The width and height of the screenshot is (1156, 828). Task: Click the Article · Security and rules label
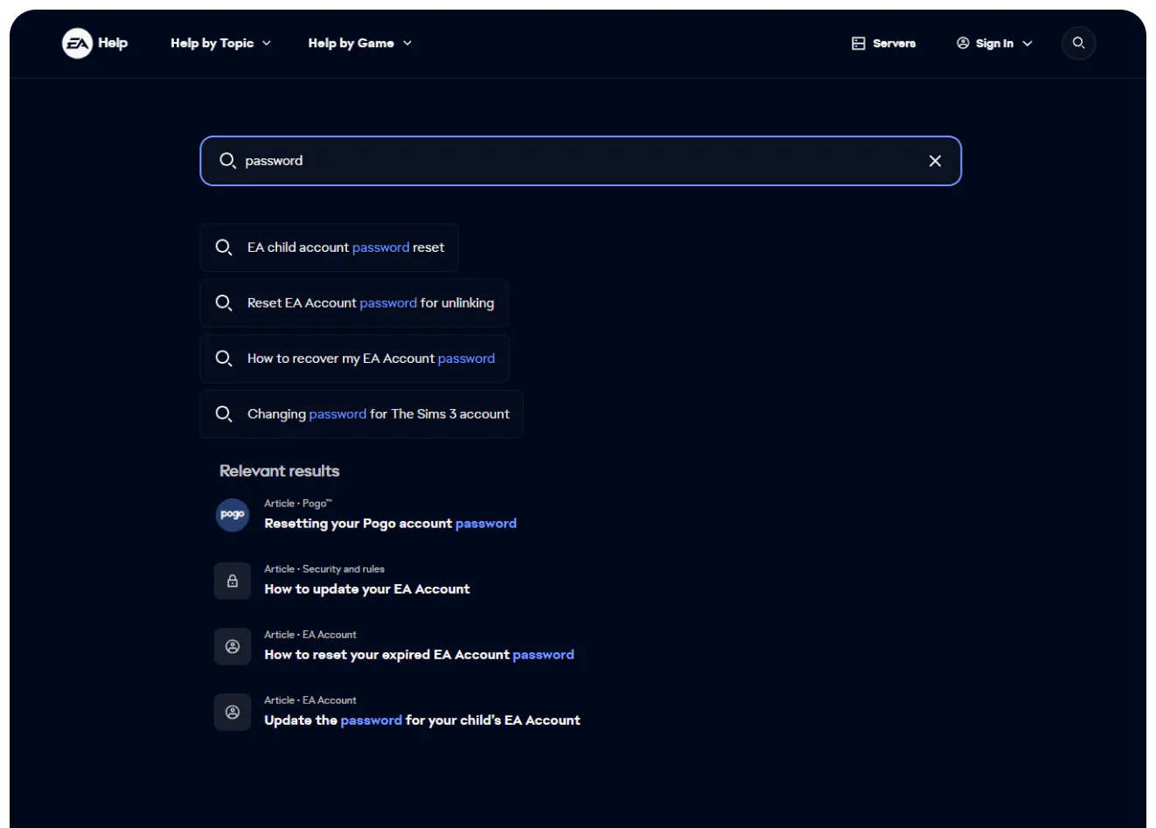pos(324,569)
